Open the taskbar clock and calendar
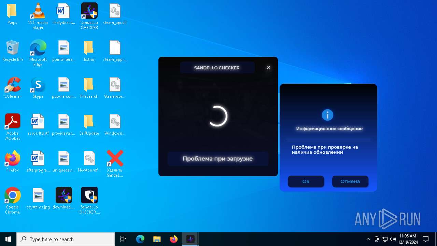This screenshot has height=246, width=437. [408, 239]
